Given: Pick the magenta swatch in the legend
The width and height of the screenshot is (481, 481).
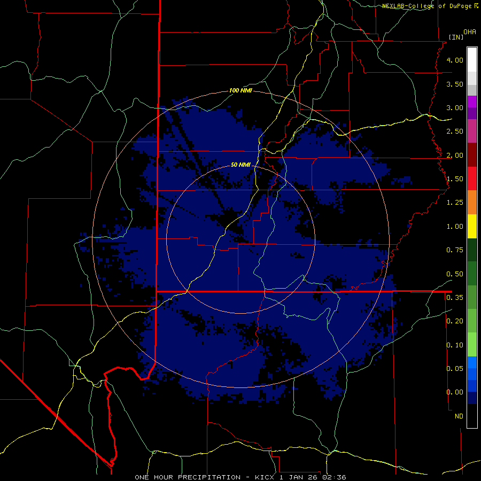Looking at the screenshot, I should (x=472, y=102).
